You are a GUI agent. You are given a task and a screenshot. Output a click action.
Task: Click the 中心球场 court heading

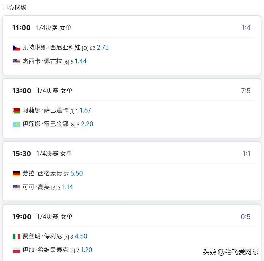coord(14,8)
